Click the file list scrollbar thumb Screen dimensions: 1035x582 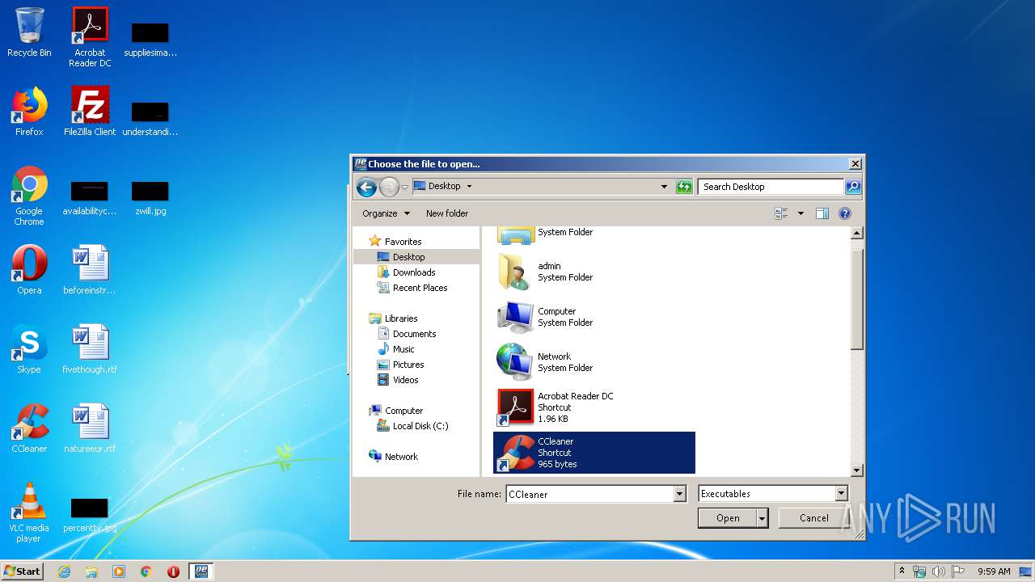coord(857,299)
